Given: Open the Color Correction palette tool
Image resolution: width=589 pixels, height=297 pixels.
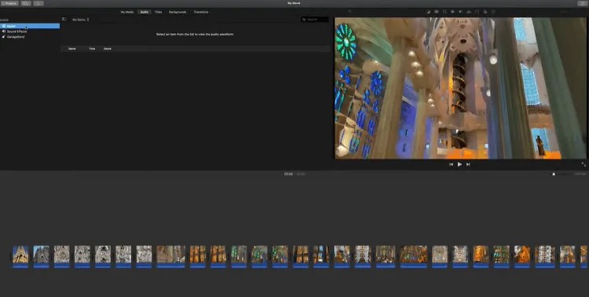Looking at the screenshot, I should click(x=437, y=12).
